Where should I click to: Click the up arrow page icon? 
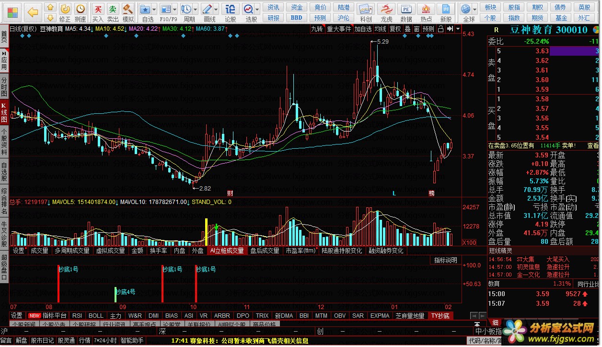pyautogui.click(x=50, y=7)
